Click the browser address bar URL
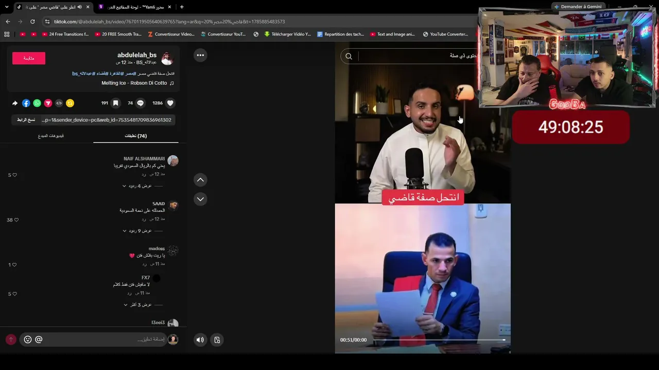 [x=169, y=22]
